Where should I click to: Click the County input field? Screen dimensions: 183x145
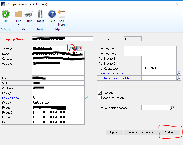pos(58,93)
